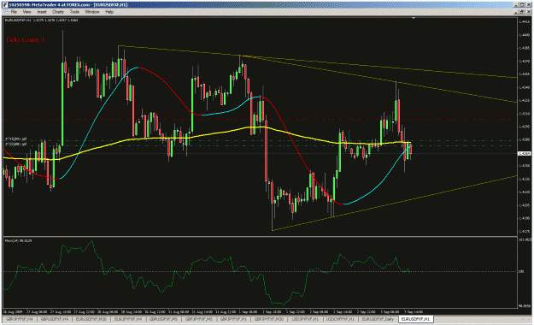Switch to the GBPJPYFXF,M30 chart tab
Screen dimensions: 534x325
(269, 319)
